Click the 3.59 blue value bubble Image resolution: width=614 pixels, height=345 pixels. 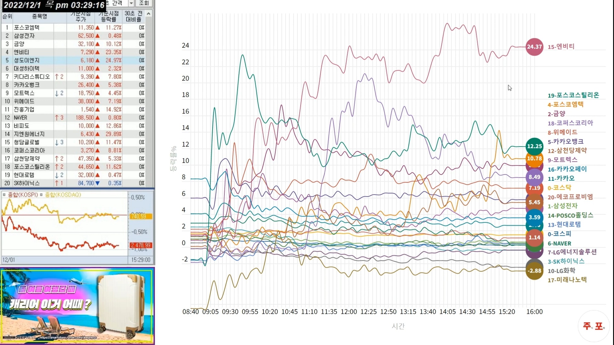pos(534,217)
